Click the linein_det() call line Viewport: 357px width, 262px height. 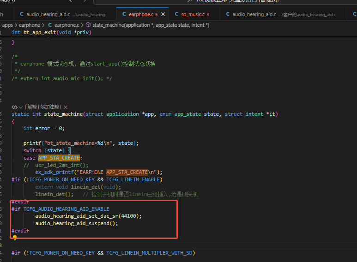(54, 194)
